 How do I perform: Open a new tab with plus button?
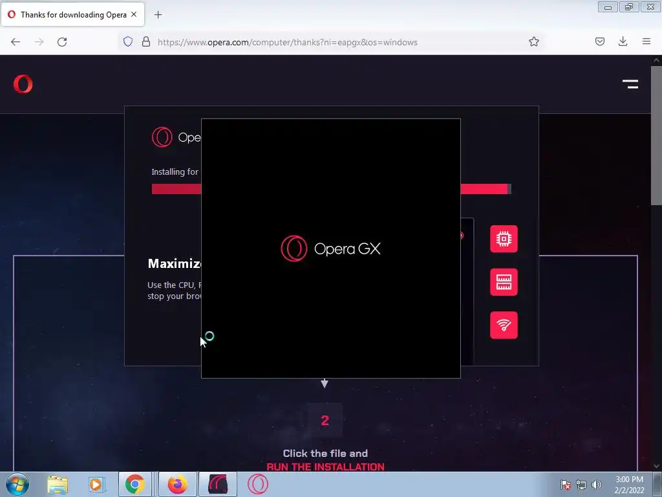158,15
